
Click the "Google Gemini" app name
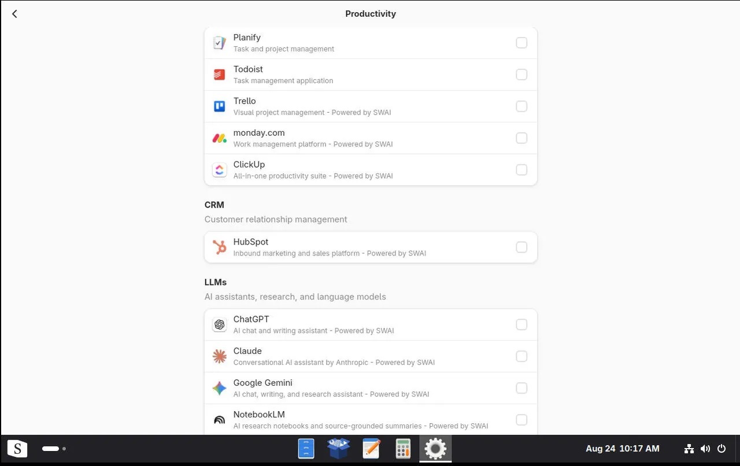point(263,383)
